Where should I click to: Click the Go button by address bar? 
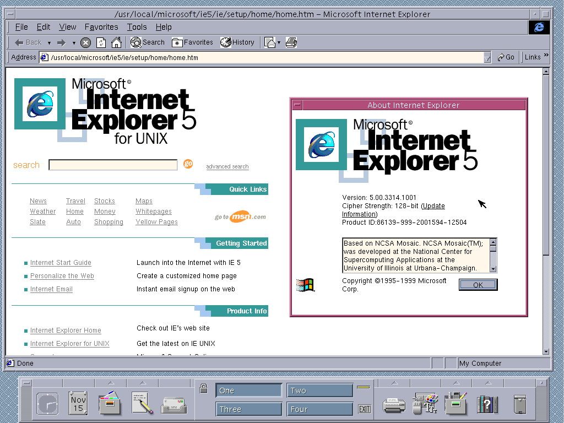506,57
